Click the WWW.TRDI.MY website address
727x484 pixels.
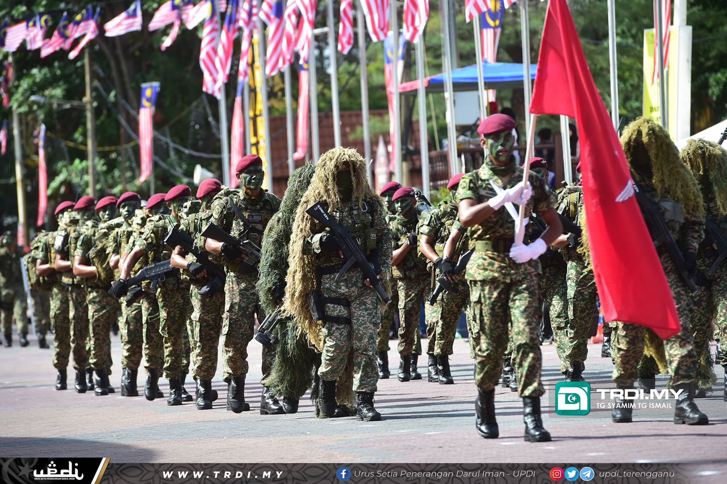click(x=223, y=474)
